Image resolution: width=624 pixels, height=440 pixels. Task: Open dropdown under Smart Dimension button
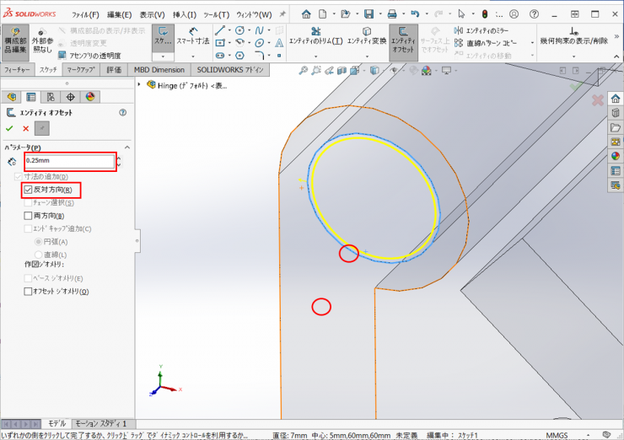pyautogui.click(x=192, y=56)
